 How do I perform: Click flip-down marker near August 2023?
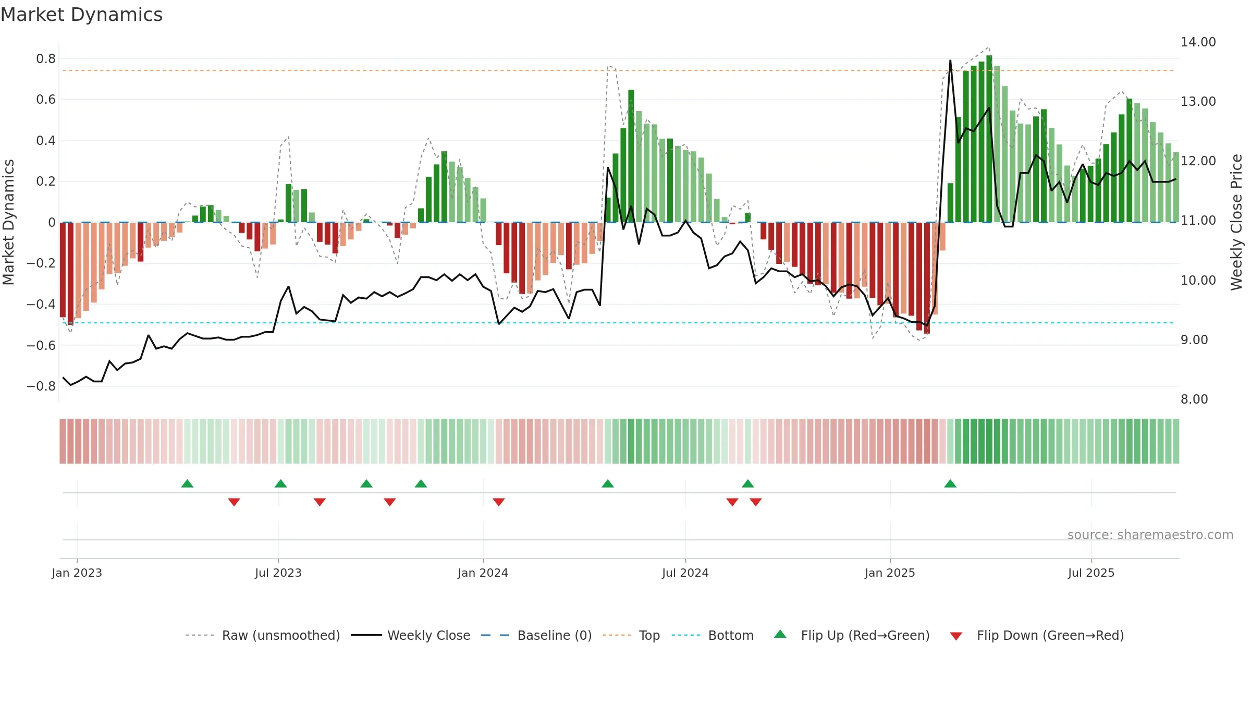click(x=320, y=502)
